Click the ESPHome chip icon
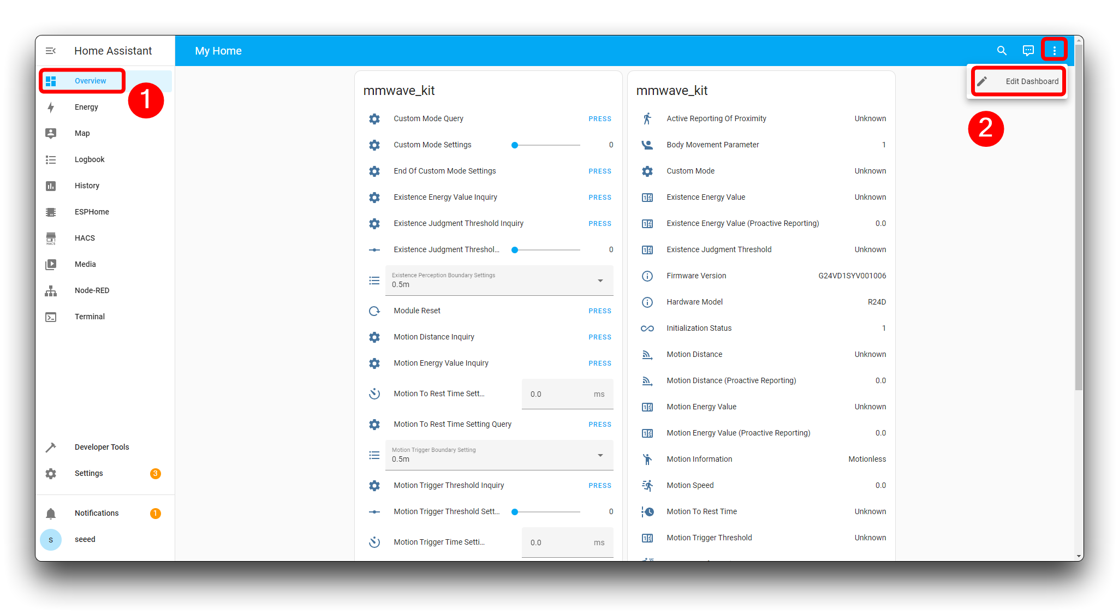Screen dimensions: 1119x614 51,212
